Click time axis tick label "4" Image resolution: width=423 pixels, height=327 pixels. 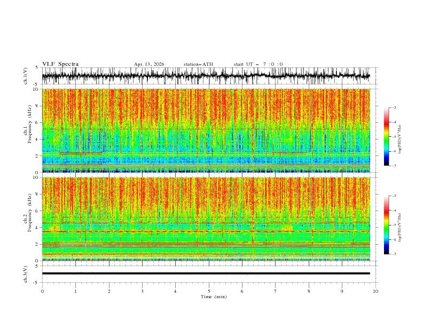point(175,291)
